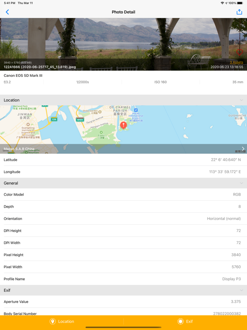Select the Latitude row

coord(123,160)
